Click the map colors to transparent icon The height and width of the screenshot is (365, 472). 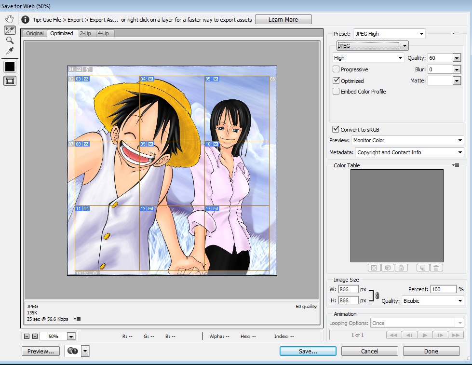[x=374, y=268]
